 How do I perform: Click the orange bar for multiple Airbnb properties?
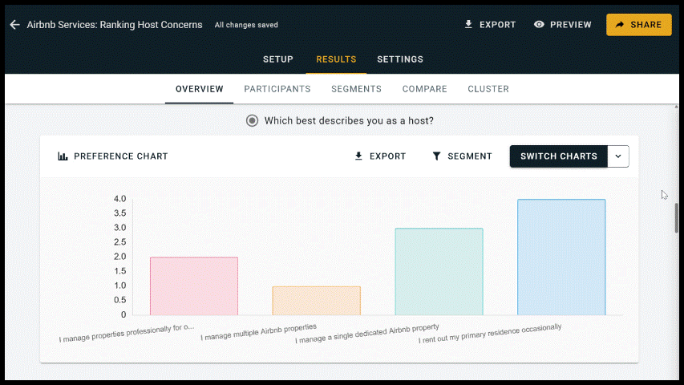[316, 301]
